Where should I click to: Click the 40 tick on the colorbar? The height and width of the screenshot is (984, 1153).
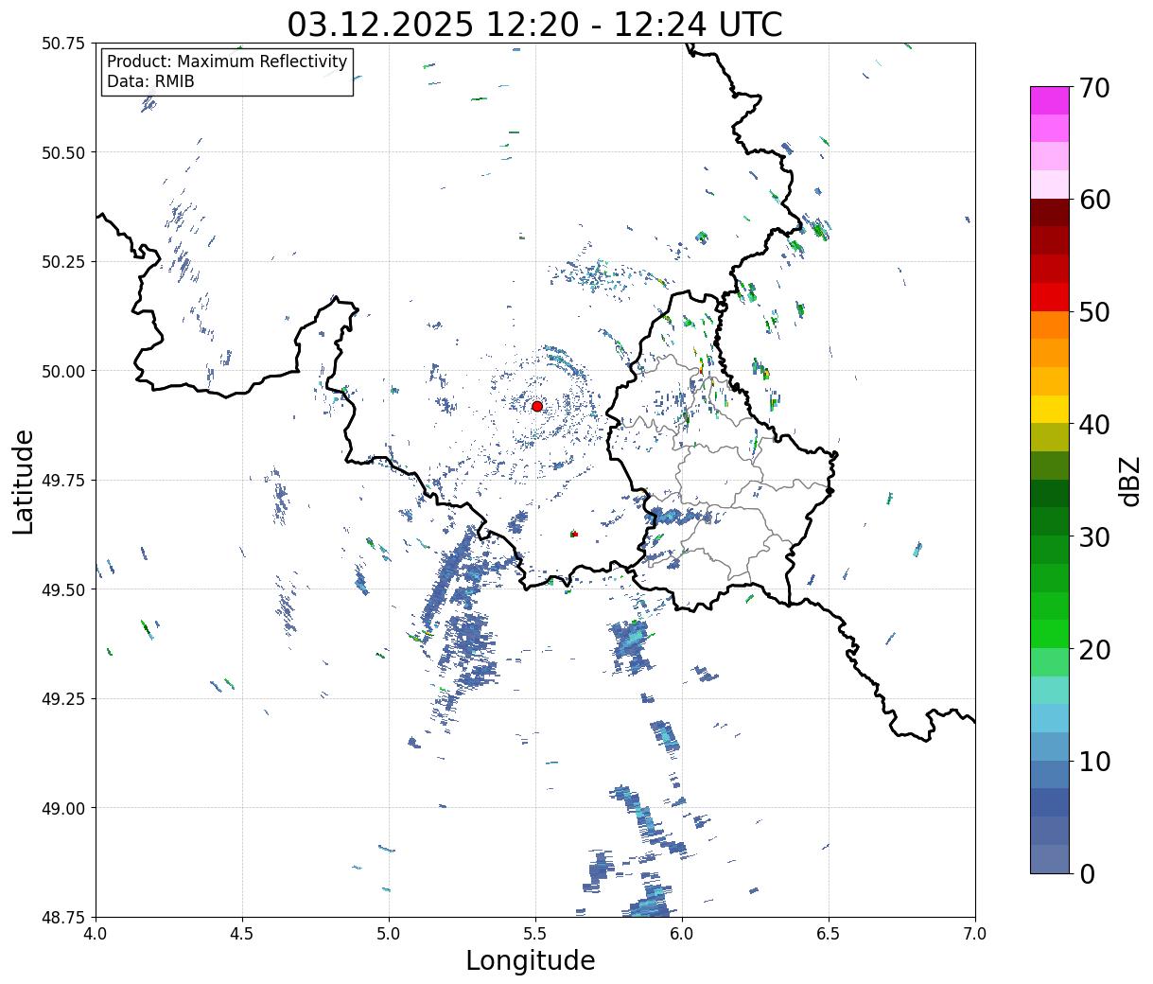point(1093,424)
